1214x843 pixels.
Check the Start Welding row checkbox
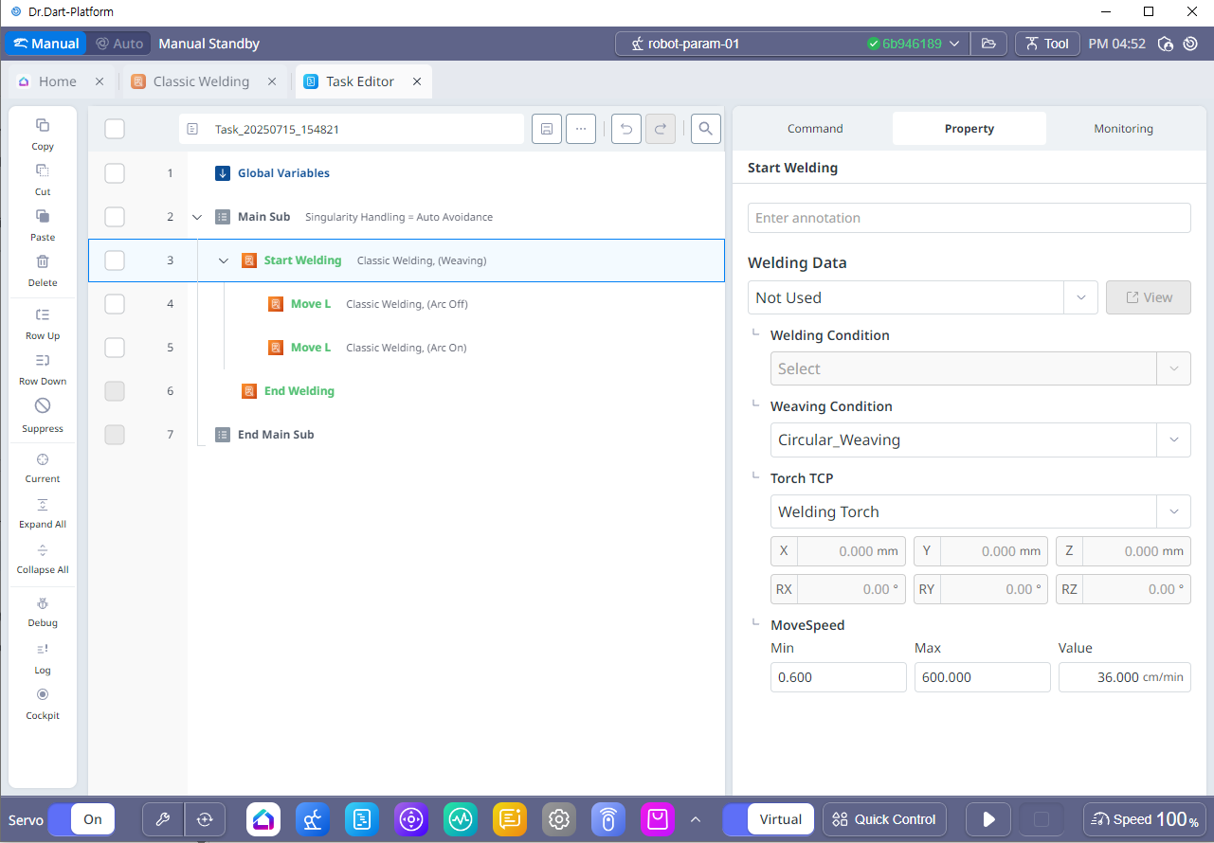coord(115,260)
